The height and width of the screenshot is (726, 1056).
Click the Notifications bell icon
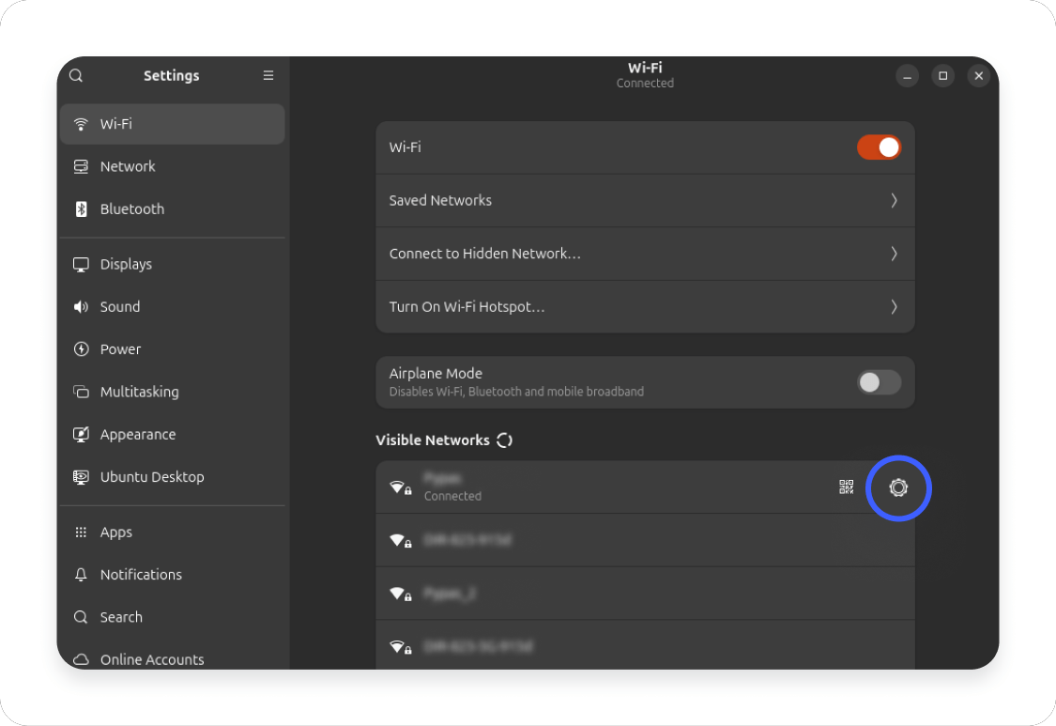point(81,575)
